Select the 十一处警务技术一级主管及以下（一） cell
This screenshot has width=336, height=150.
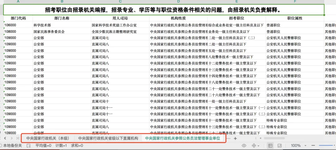click(x=236, y=108)
